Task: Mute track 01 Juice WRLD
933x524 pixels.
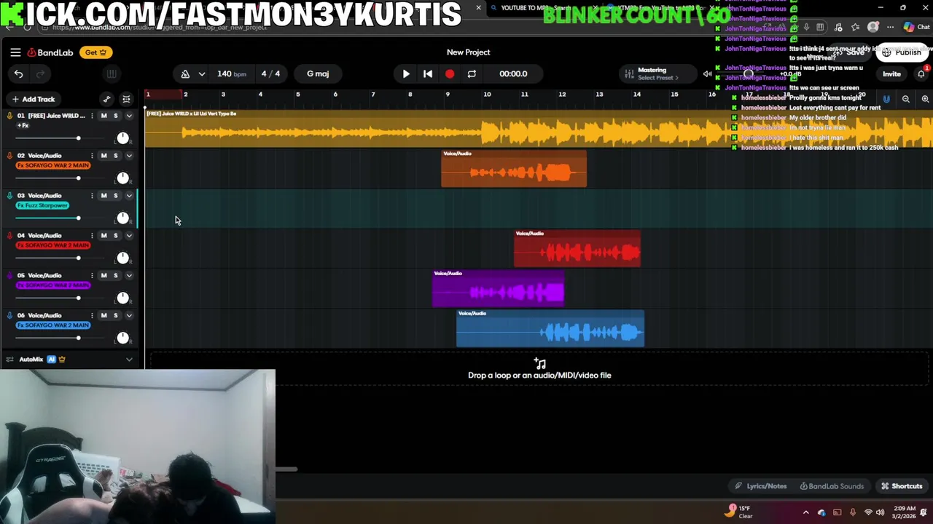Action: coord(104,116)
